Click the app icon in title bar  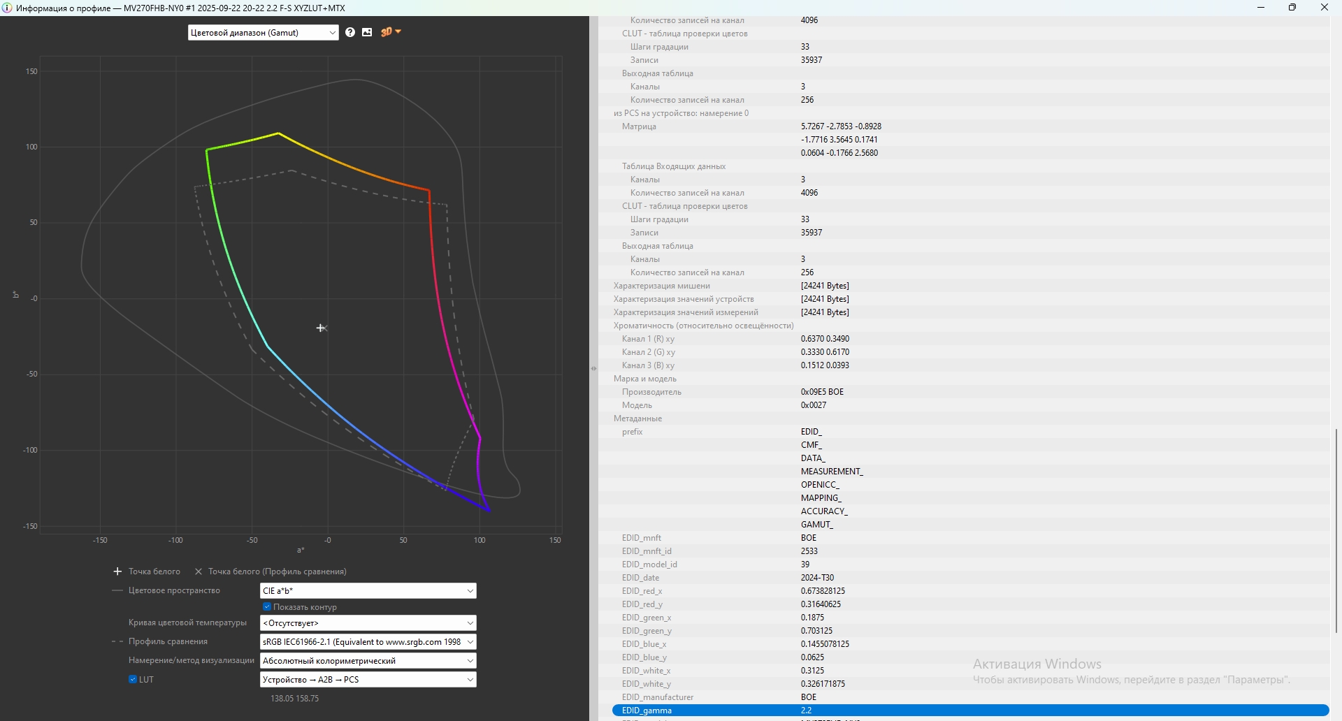pos(8,8)
